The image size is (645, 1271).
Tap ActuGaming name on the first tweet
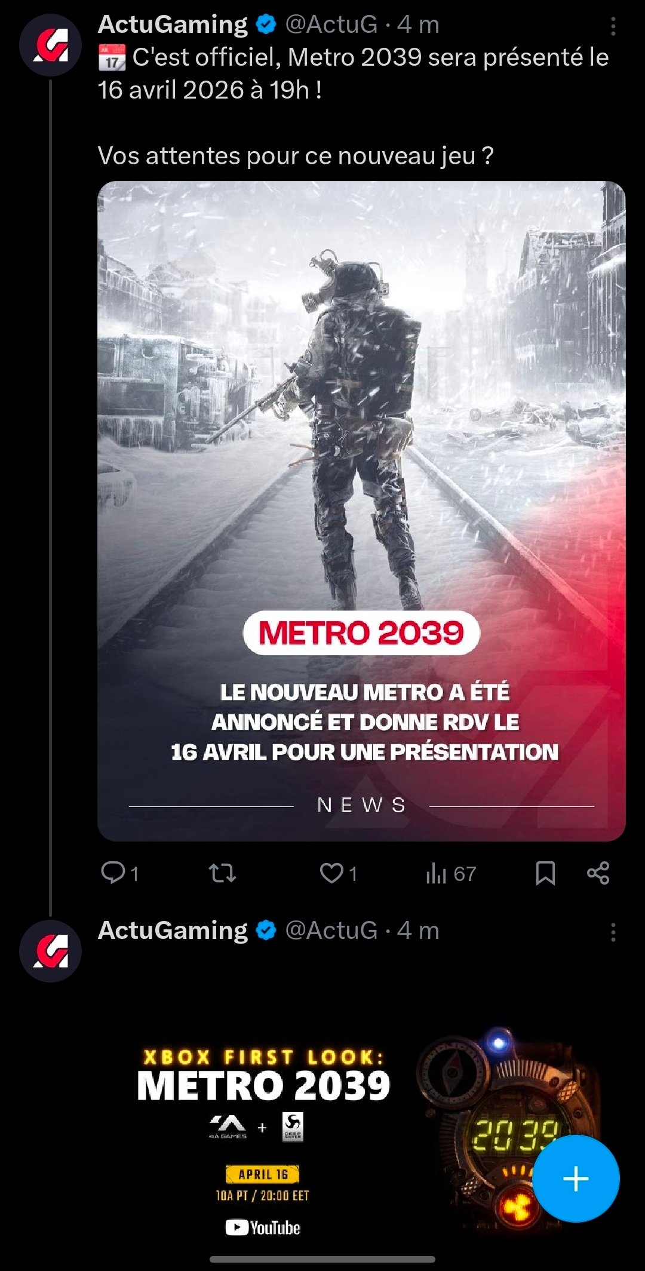[173, 24]
